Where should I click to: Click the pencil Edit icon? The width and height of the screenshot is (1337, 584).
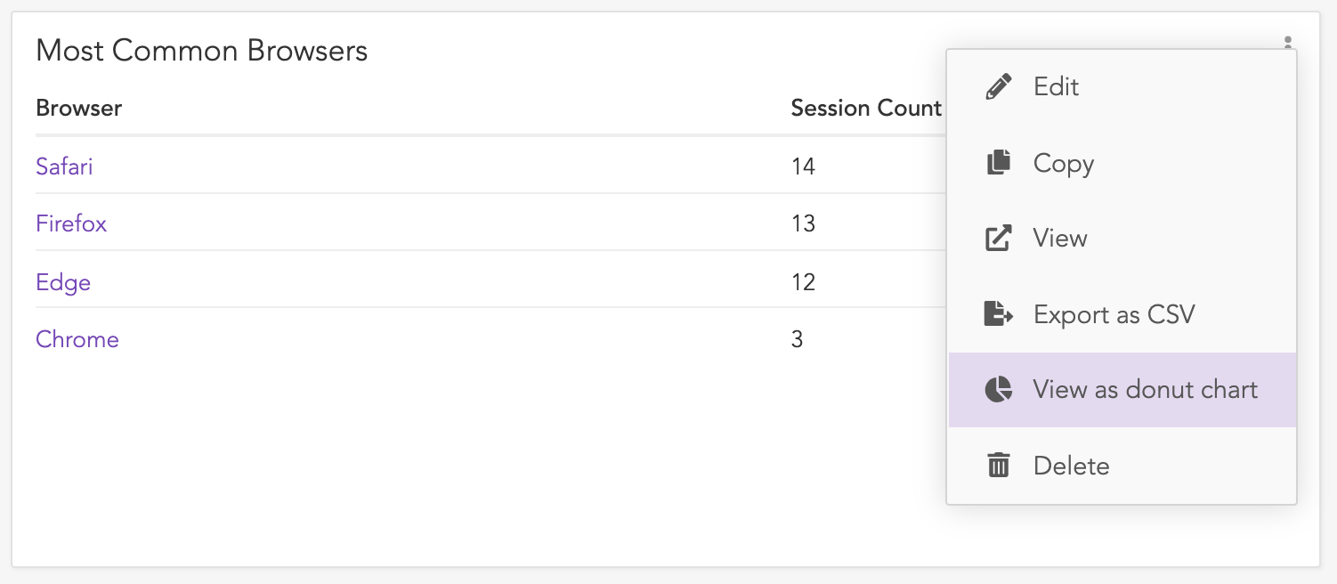(999, 87)
